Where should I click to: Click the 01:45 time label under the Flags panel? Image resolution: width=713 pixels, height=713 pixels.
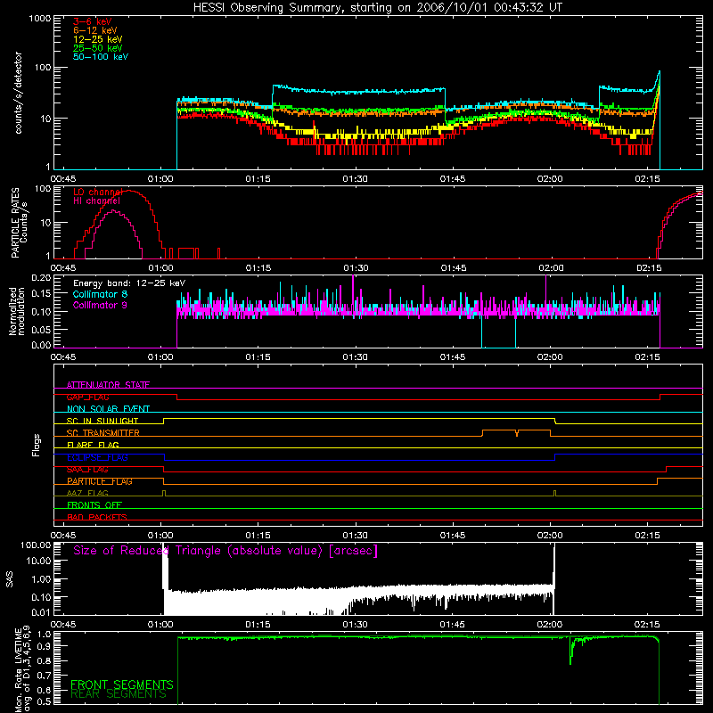click(x=453, y=536)
